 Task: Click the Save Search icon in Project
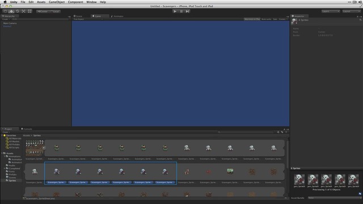pyautogui.click(x=286, y=132)
